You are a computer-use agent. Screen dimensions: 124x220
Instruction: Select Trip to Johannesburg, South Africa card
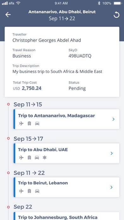[66, 216]
